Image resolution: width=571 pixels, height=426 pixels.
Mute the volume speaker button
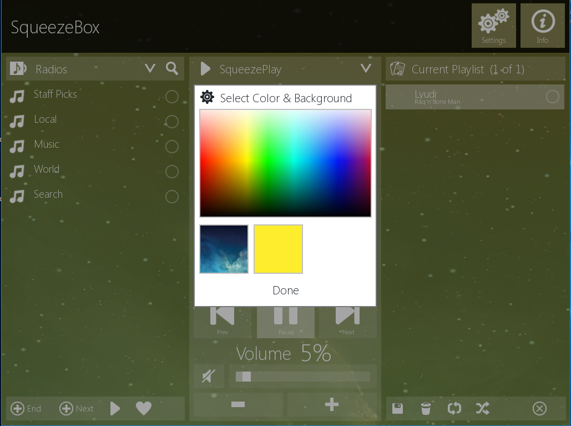[x=209, y=377]
